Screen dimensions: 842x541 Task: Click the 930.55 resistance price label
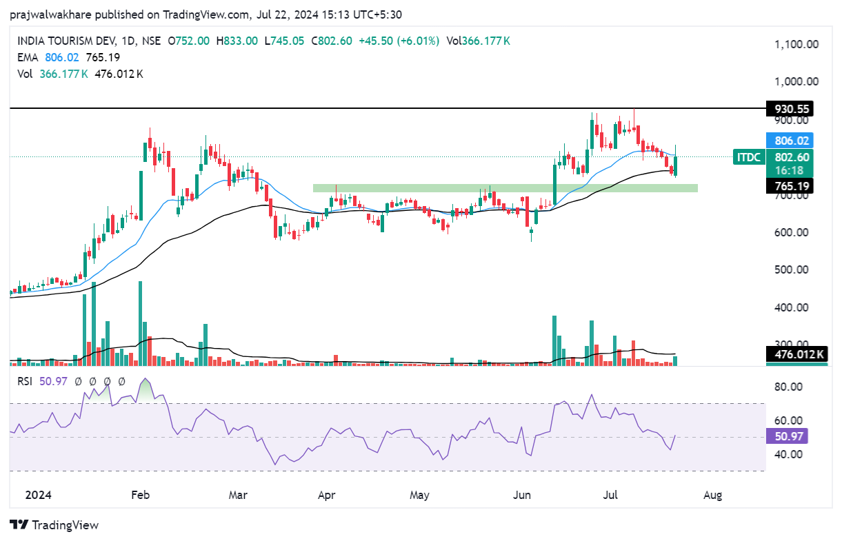point(791,109)
